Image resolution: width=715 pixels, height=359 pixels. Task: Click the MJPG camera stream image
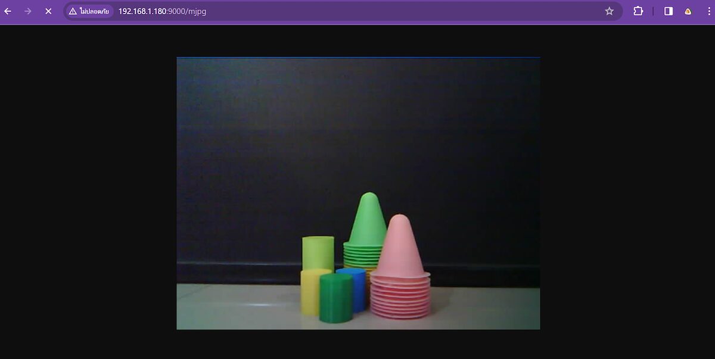(358, 193)
